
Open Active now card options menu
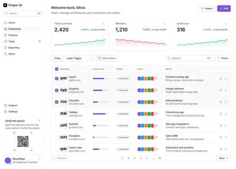[x=226, y=24]
